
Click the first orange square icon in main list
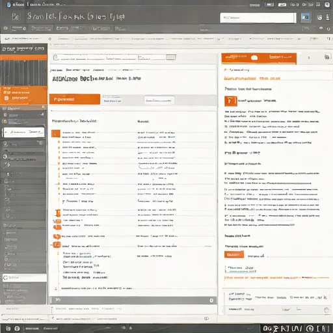pyautogui.click(x=56, y=134)
